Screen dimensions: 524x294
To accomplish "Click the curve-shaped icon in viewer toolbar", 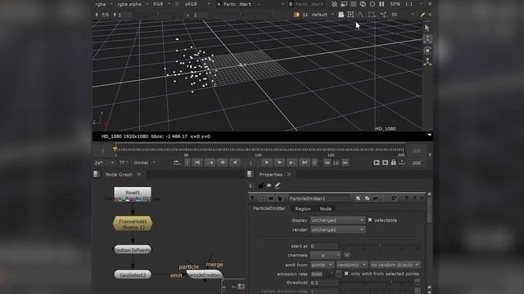I will click(360, 15).
